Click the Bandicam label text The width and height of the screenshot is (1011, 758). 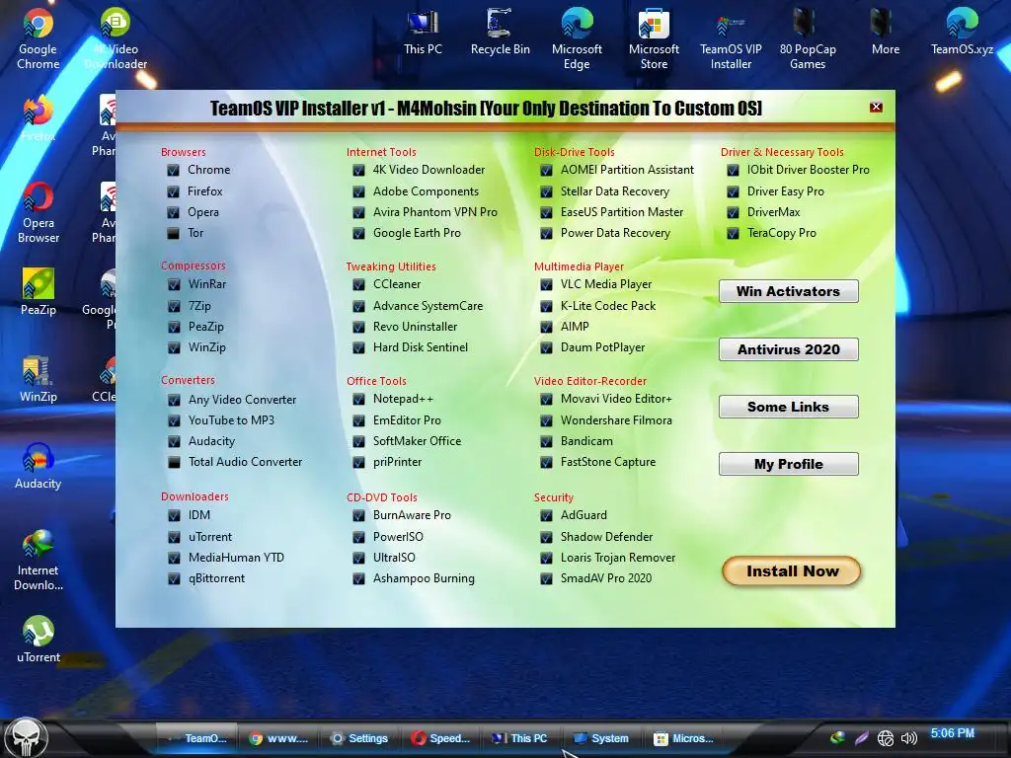pyautogui.click(x=586, y=441)
